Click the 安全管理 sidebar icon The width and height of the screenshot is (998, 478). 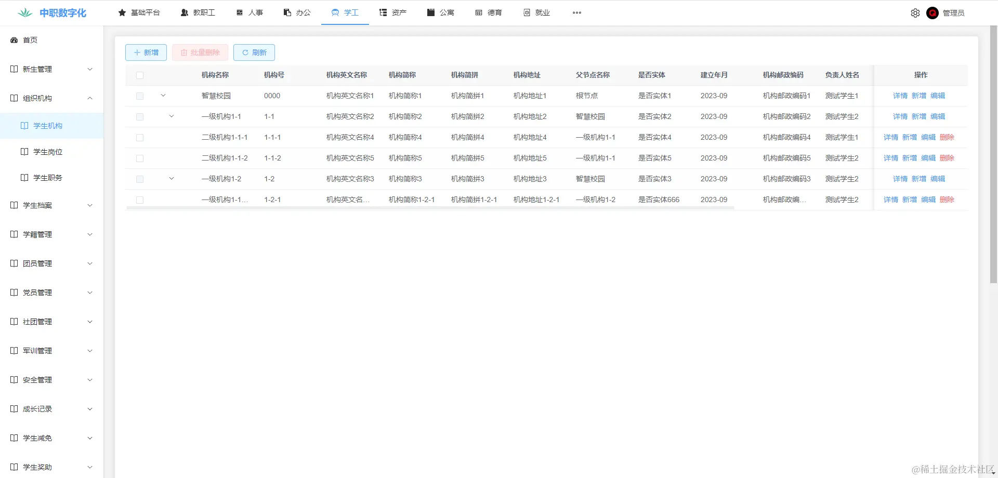pos(14,380)
